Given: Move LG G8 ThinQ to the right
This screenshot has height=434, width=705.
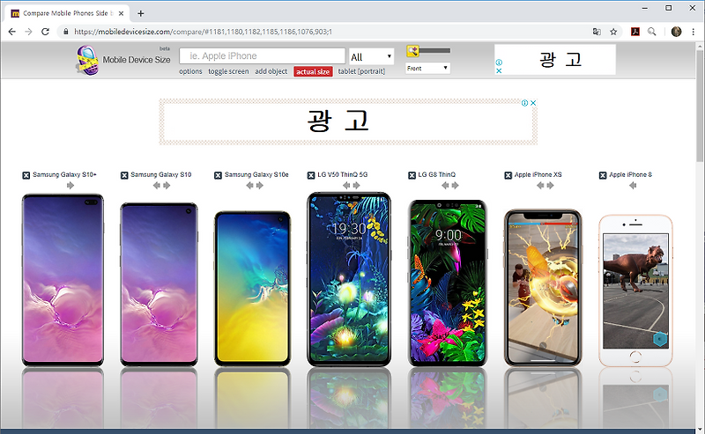Looking at the screenshot, I should (x=455, y=186).
